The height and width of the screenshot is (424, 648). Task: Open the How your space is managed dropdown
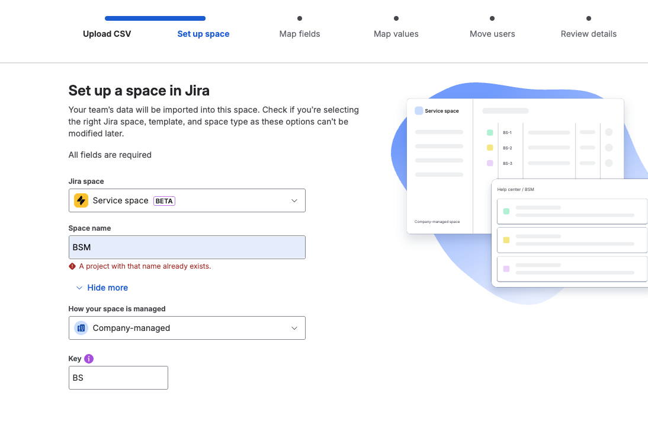click(187, 328)
